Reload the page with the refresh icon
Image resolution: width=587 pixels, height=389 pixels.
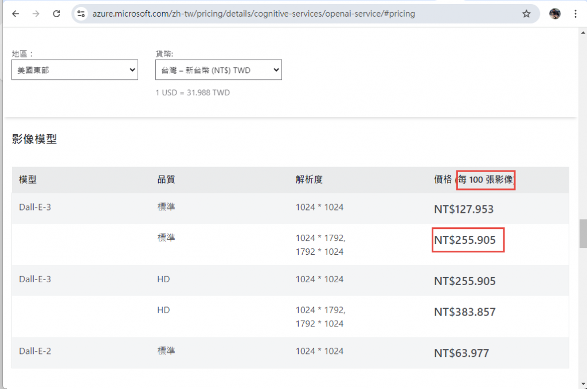point(57,14)
